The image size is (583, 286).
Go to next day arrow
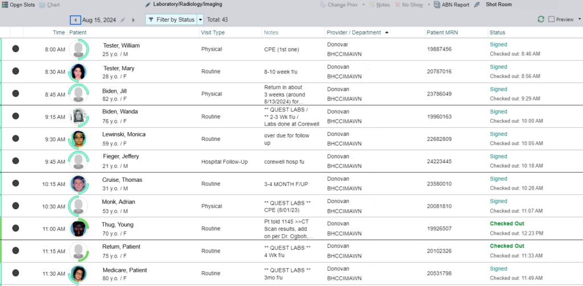click(133, 20)
